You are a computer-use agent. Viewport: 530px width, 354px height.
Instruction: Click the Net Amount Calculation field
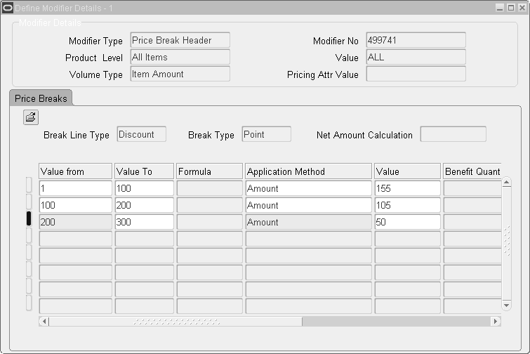453,134
